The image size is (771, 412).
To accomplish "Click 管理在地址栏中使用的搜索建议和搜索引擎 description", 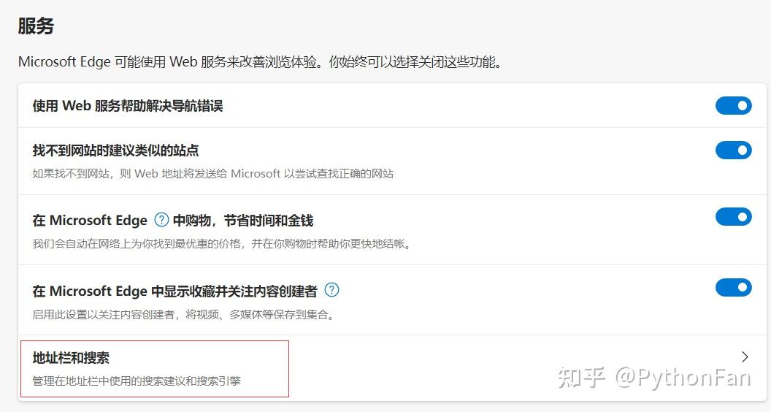I will pos(137,381).
